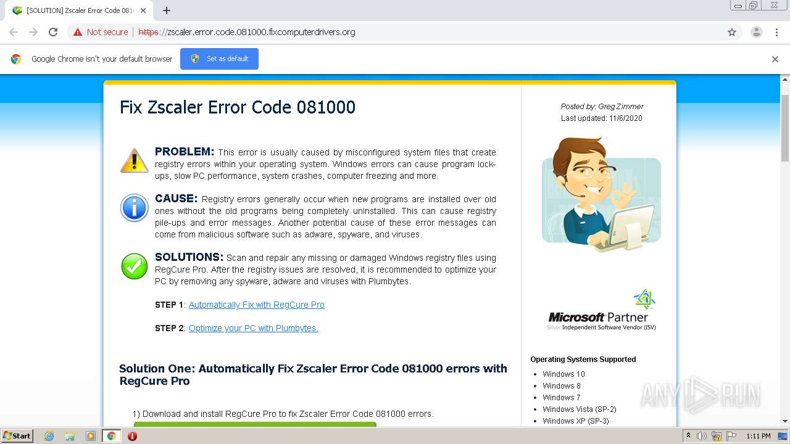The image size is (790, 444).
Task: Click the Not secure warning icon
Action: (x=78, y=32)
